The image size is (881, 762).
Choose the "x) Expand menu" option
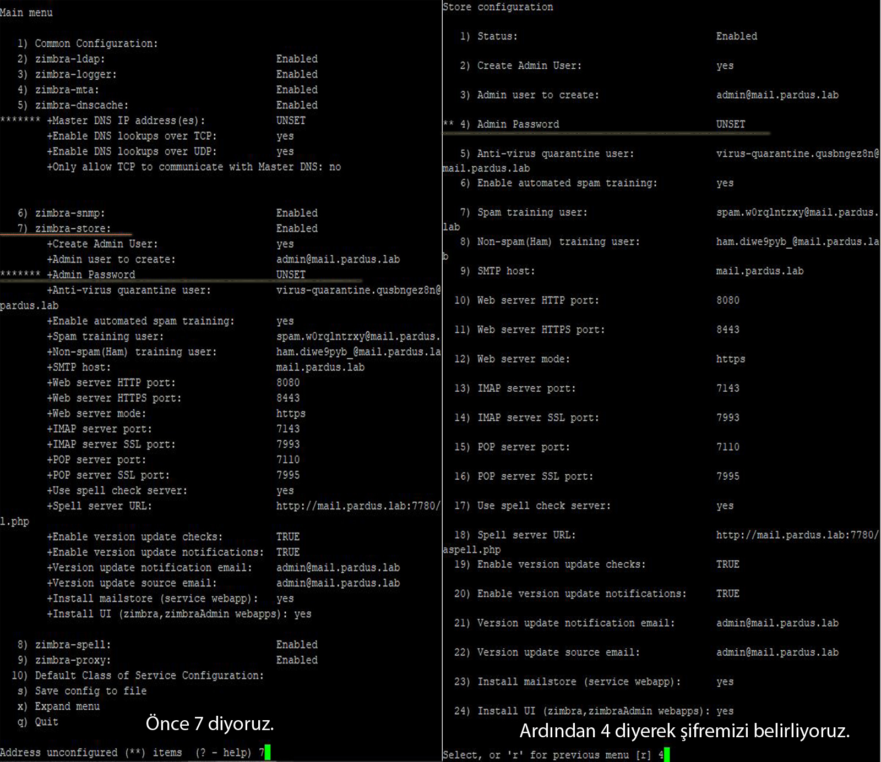(x=58, y=706)
